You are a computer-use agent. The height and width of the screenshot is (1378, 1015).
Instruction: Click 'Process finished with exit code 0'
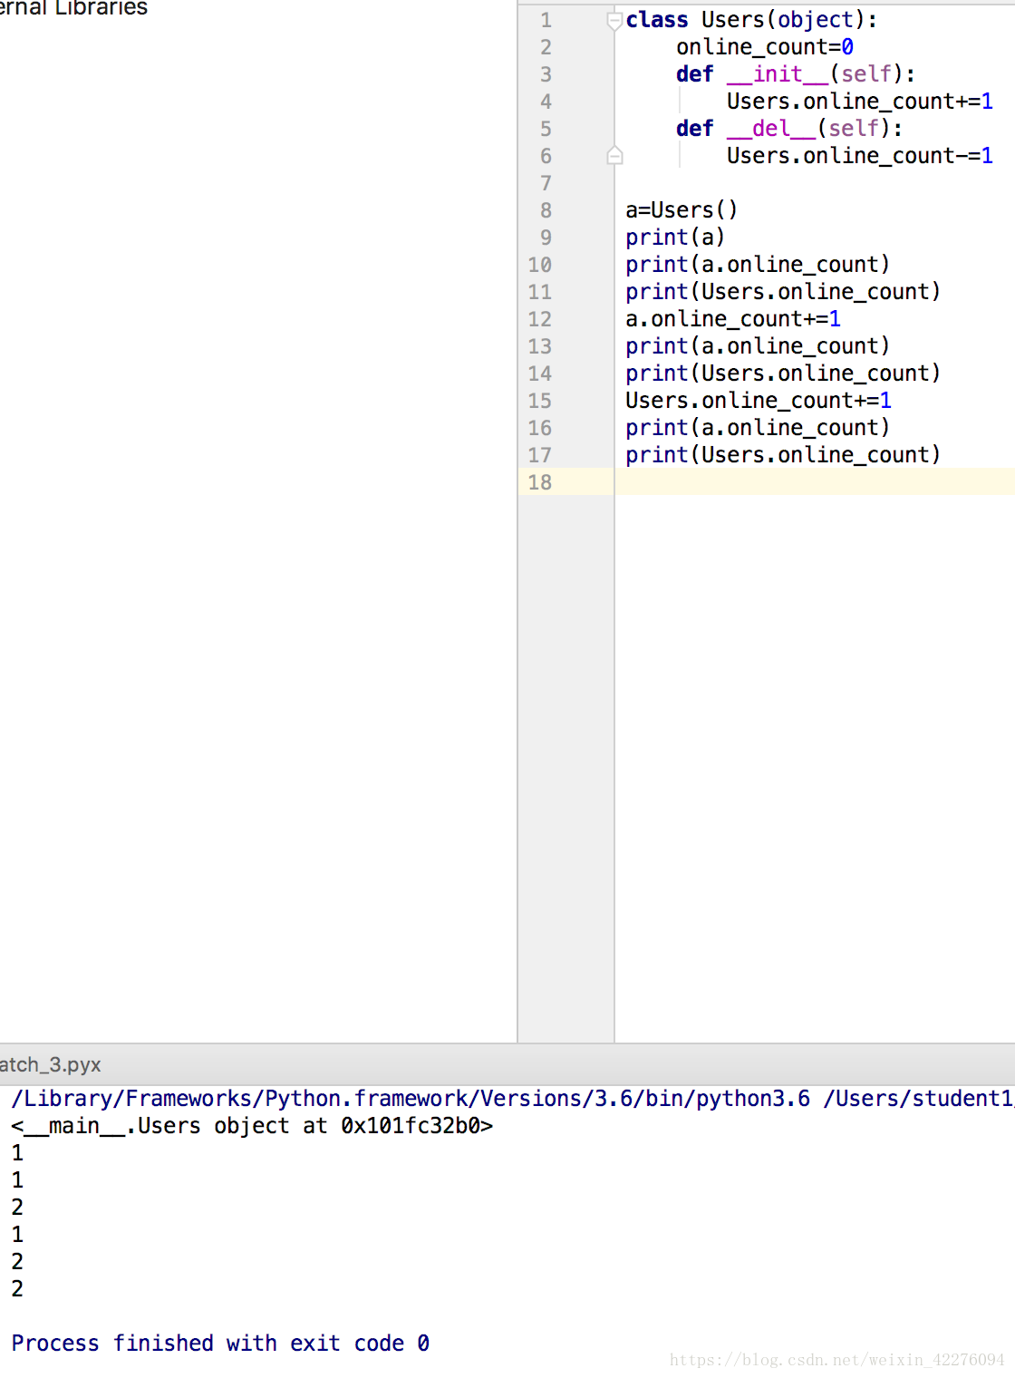(x=220, y=1344)
